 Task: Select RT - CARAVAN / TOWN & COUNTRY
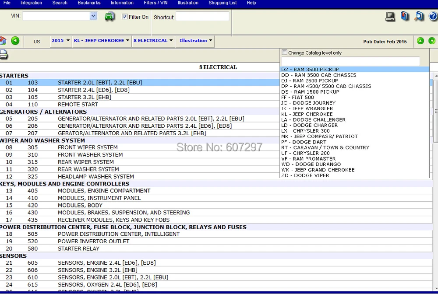[x=354, y=147]
